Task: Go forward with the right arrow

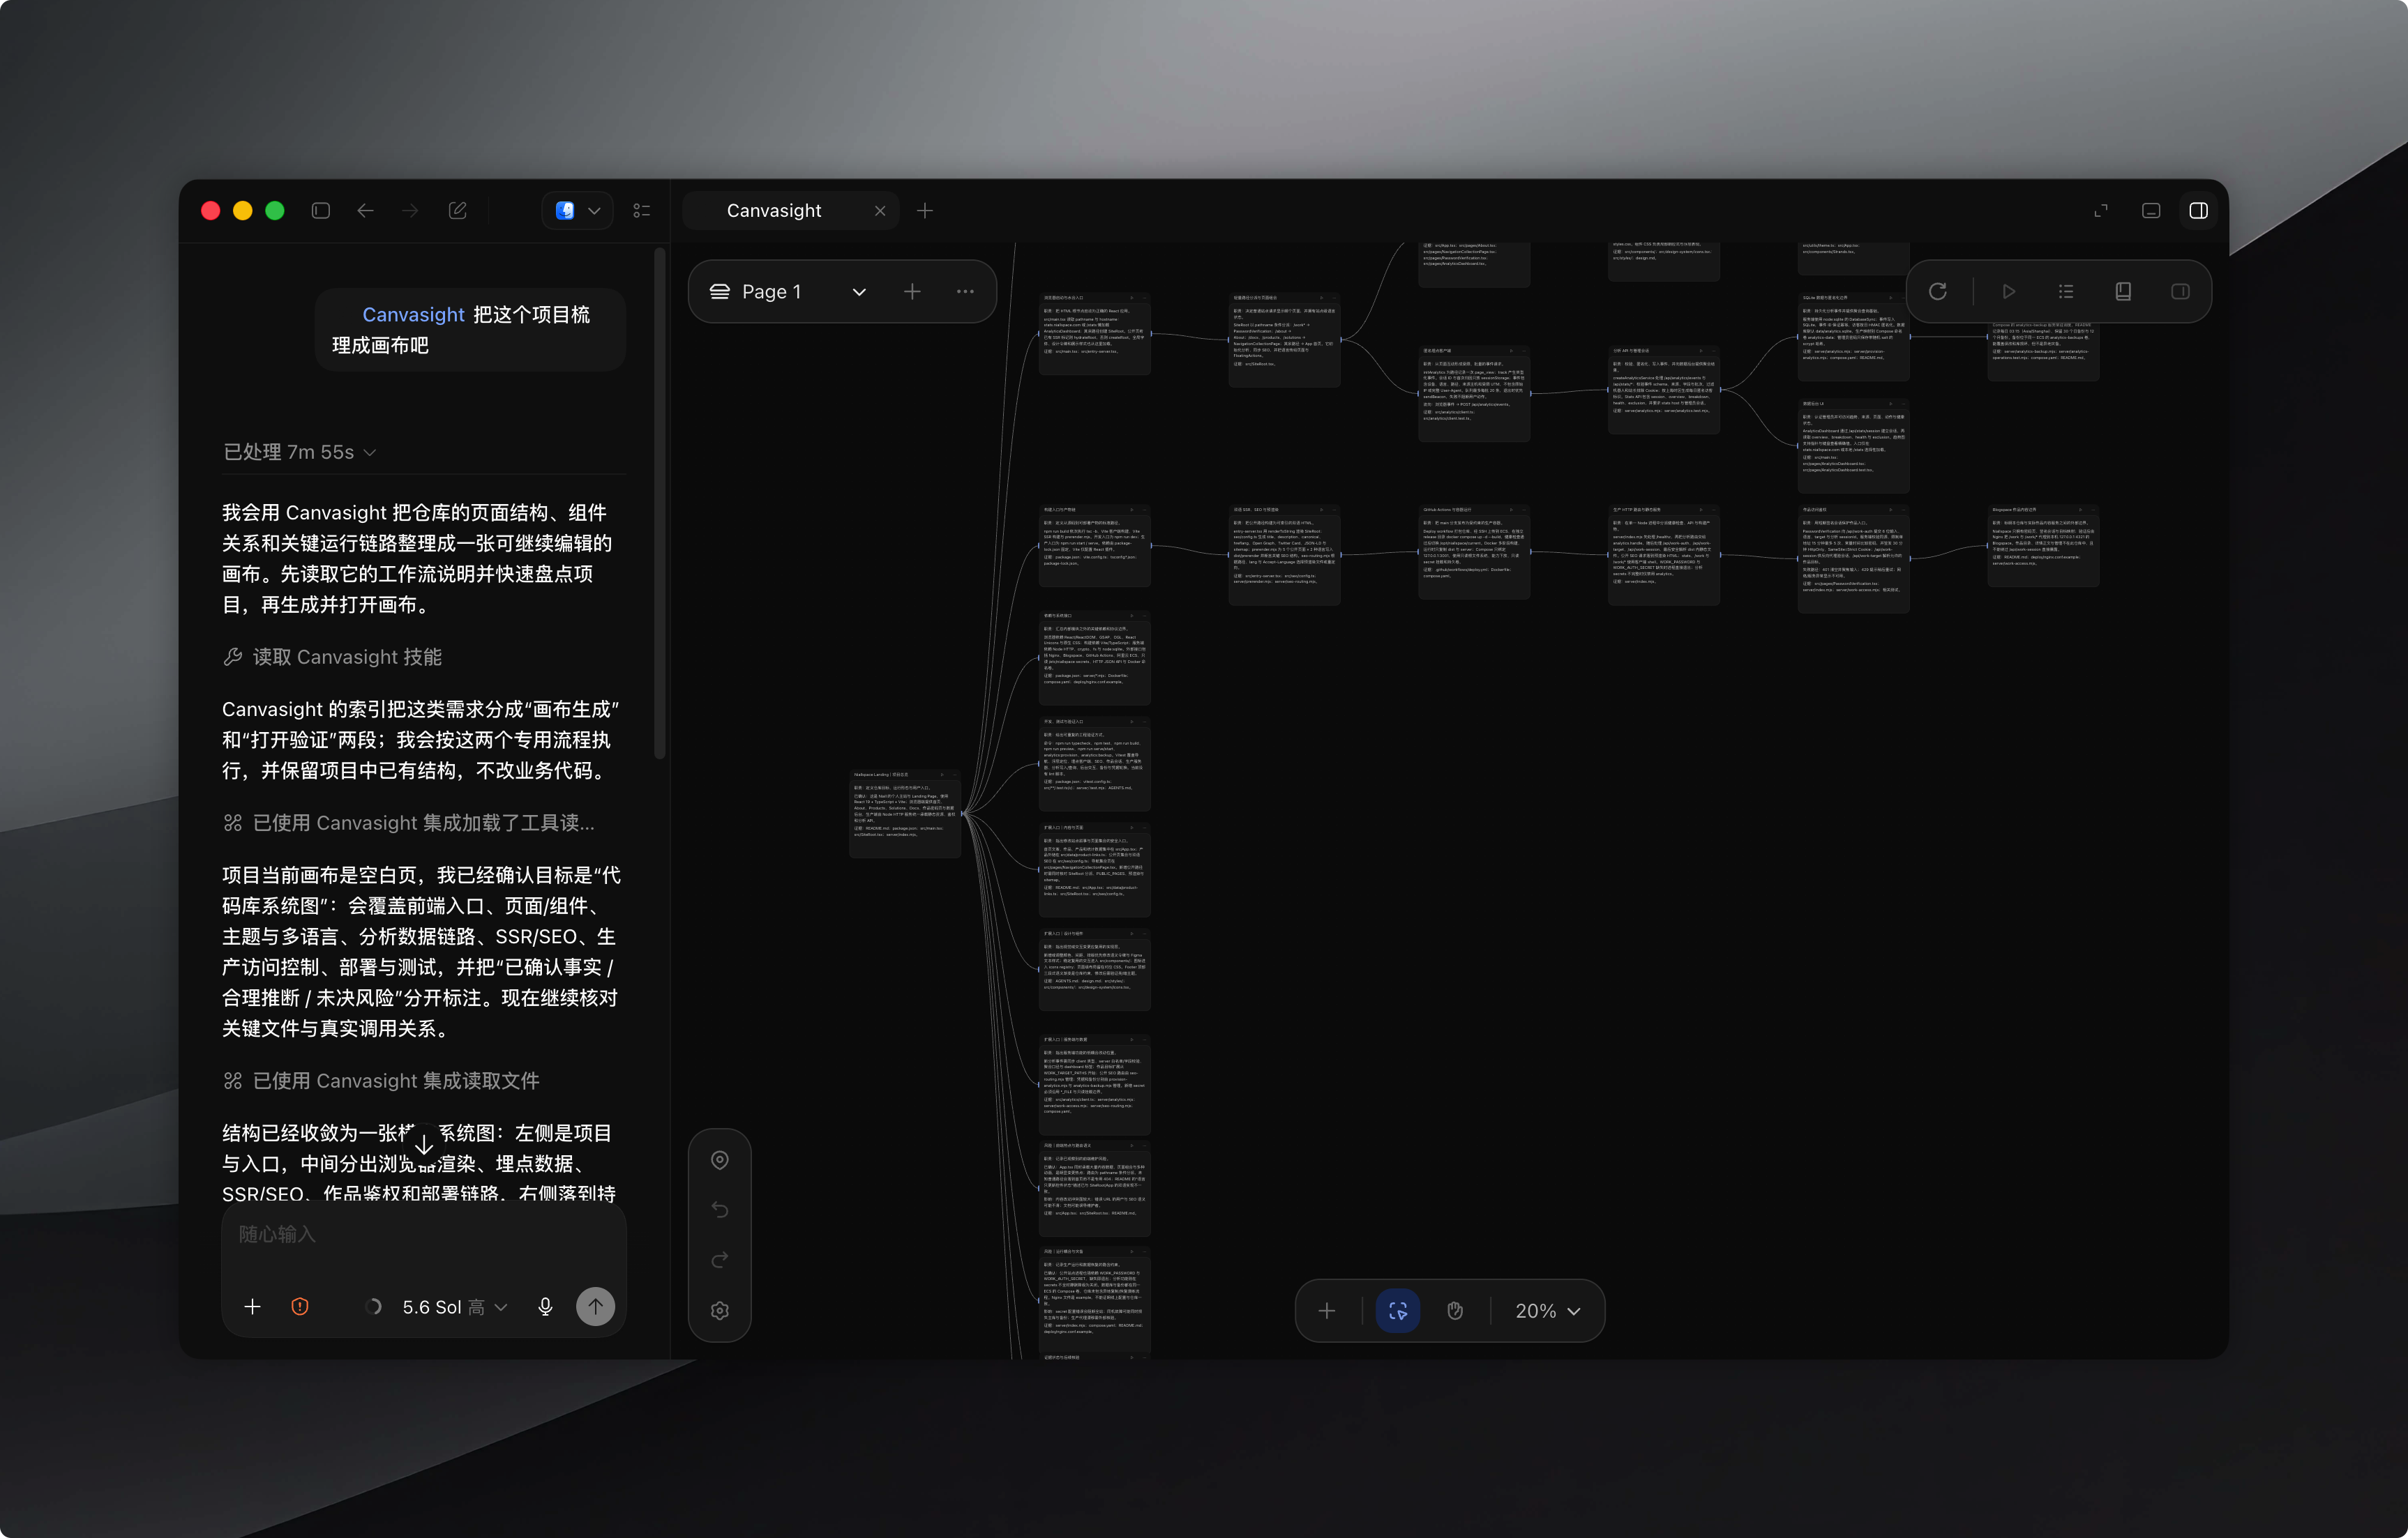Action: 410,211
